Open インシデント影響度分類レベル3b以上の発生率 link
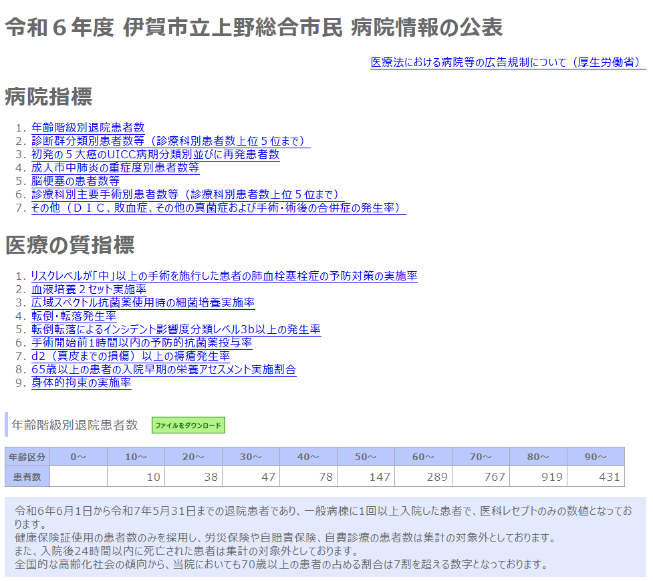 pos(176,329)
